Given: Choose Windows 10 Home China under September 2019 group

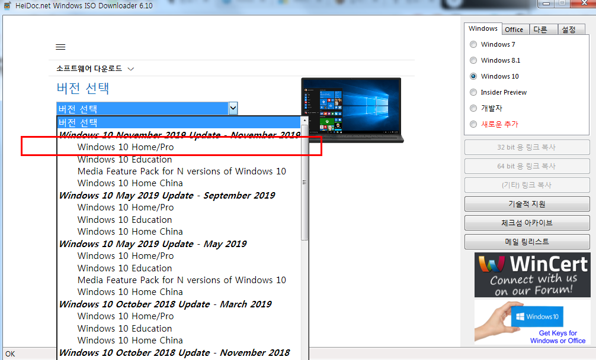Looking at the screenshot, I should click(179, 232).
